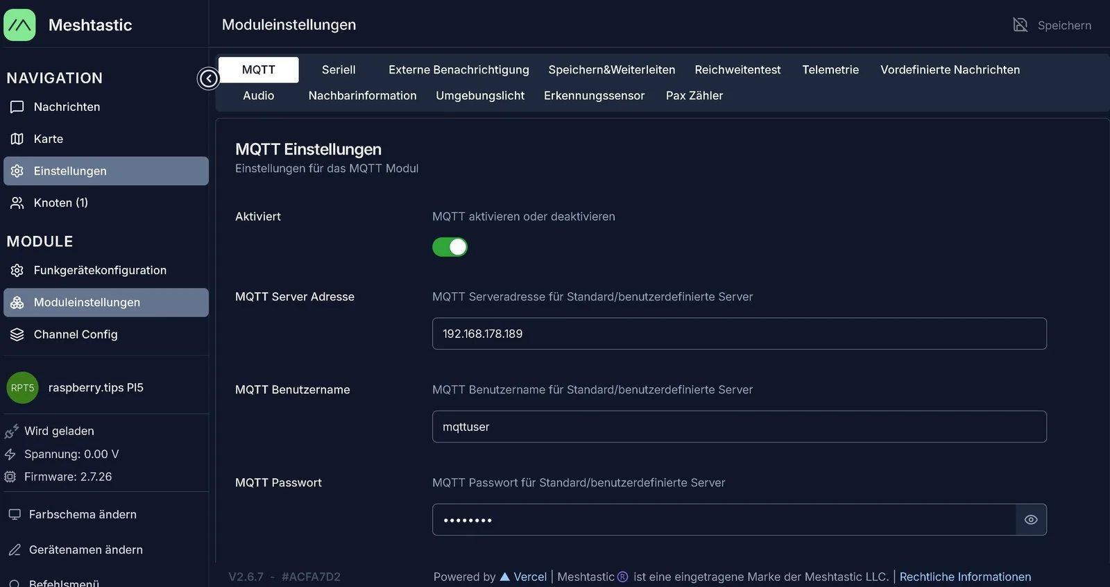Open the Vordefinierte Nachrichten tab
This screenshot has height=587, width=1110.
950,69
